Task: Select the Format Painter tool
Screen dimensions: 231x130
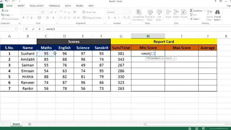Action: (10, 19)
